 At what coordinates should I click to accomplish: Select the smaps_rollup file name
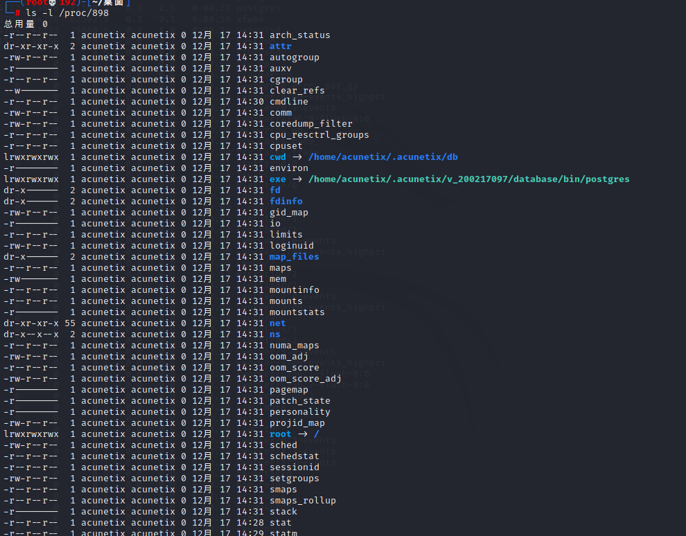pos(302,501)
